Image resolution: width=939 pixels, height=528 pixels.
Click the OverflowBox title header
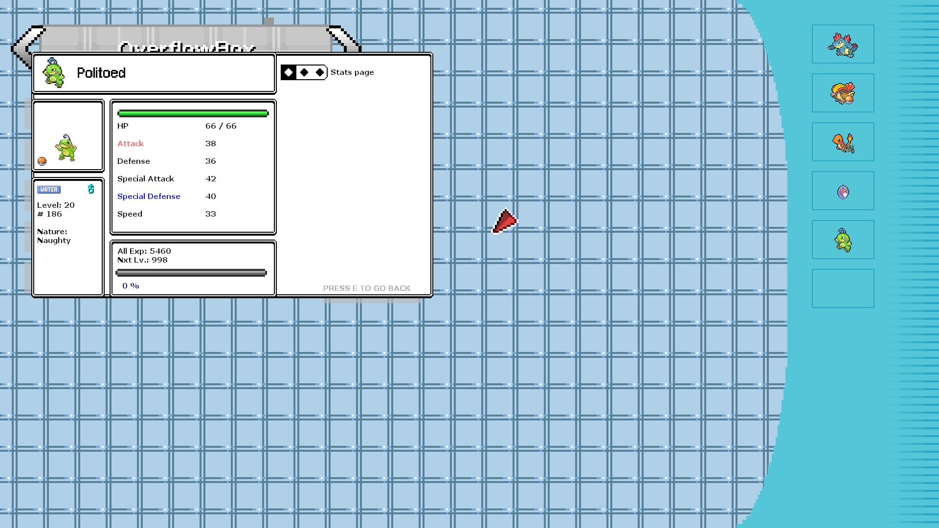[x=187, y=45]
